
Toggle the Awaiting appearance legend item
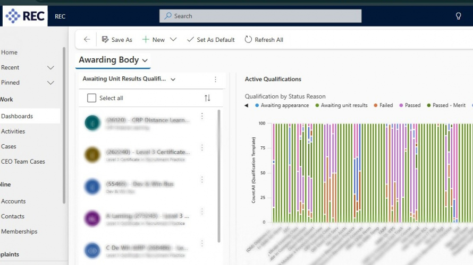coord(281,105)
